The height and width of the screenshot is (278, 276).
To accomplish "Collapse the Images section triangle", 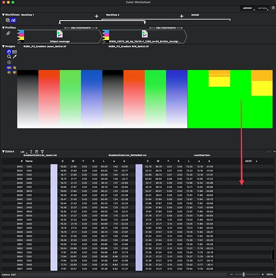I will click(3, 46).
